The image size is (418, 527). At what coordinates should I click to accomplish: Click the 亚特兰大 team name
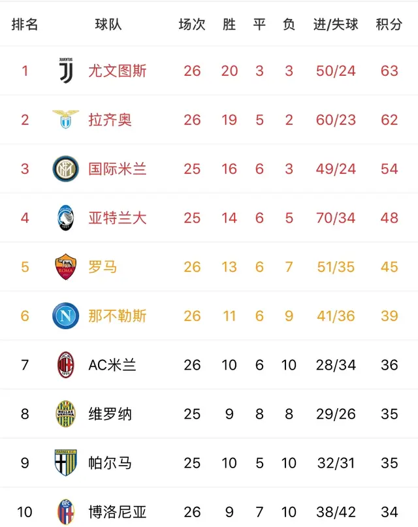pos(118,217)
